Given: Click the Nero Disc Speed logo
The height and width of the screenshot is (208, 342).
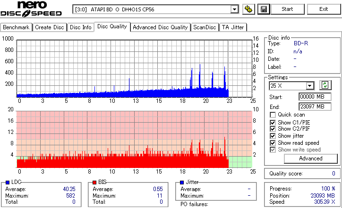Looking at the screenshot, I should 31,9.
